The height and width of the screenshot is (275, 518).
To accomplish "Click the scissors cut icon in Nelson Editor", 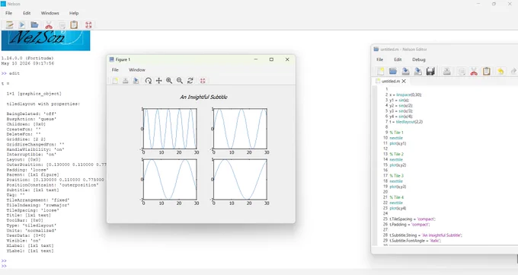I will click(474, 71).
